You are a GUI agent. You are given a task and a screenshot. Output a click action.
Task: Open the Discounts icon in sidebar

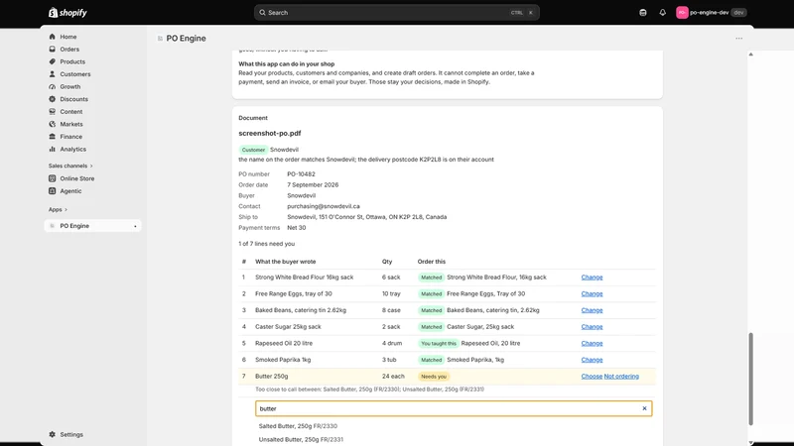pos(53,99)
